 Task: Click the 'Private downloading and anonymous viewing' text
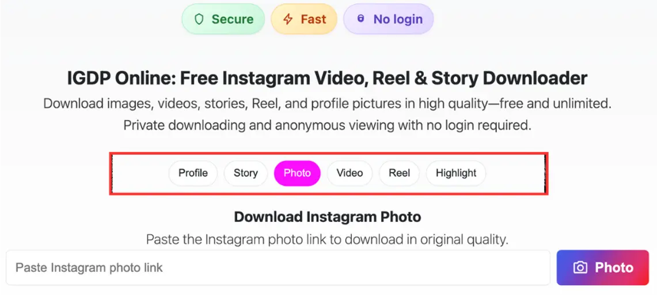click(327, 125)
